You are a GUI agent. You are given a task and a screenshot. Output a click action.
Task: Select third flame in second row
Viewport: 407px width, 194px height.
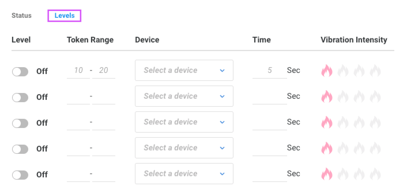coord(359,96)
